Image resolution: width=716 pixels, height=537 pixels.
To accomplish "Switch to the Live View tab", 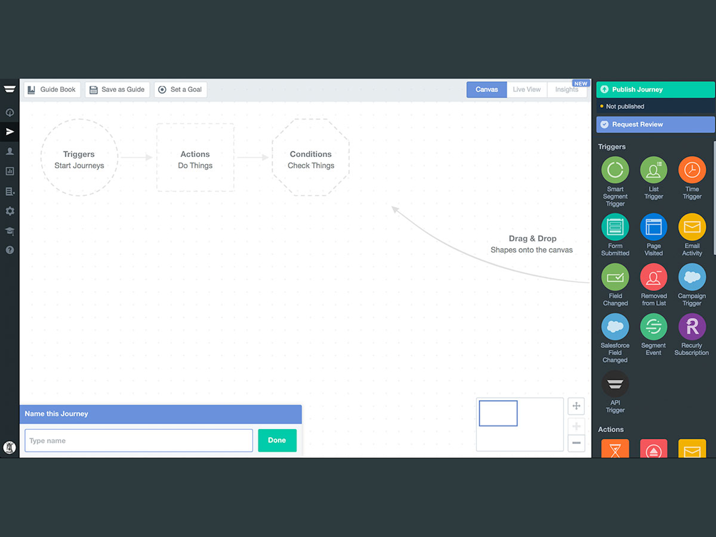I will click(x=526, y=89).
